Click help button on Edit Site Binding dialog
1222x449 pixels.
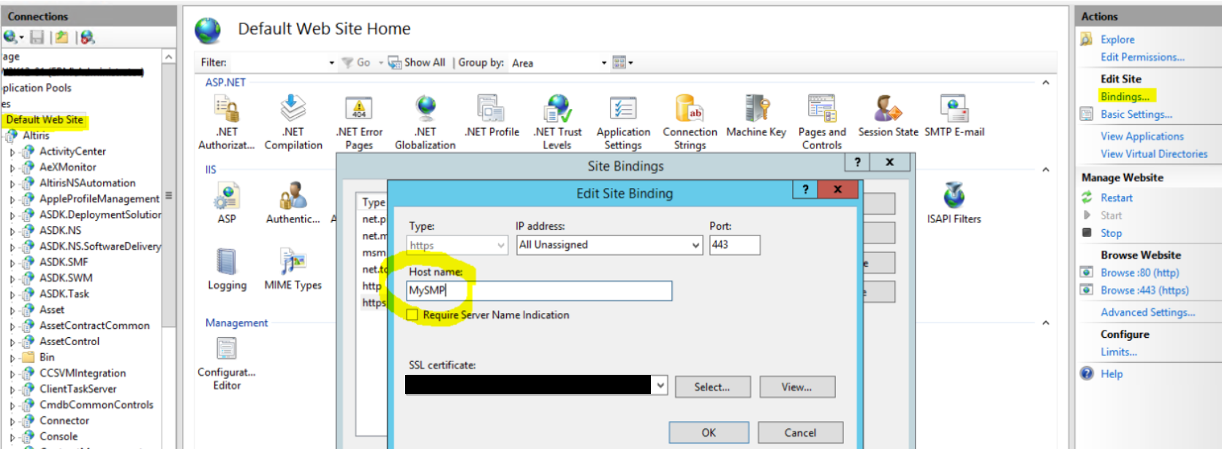click(x=805, y=189)
